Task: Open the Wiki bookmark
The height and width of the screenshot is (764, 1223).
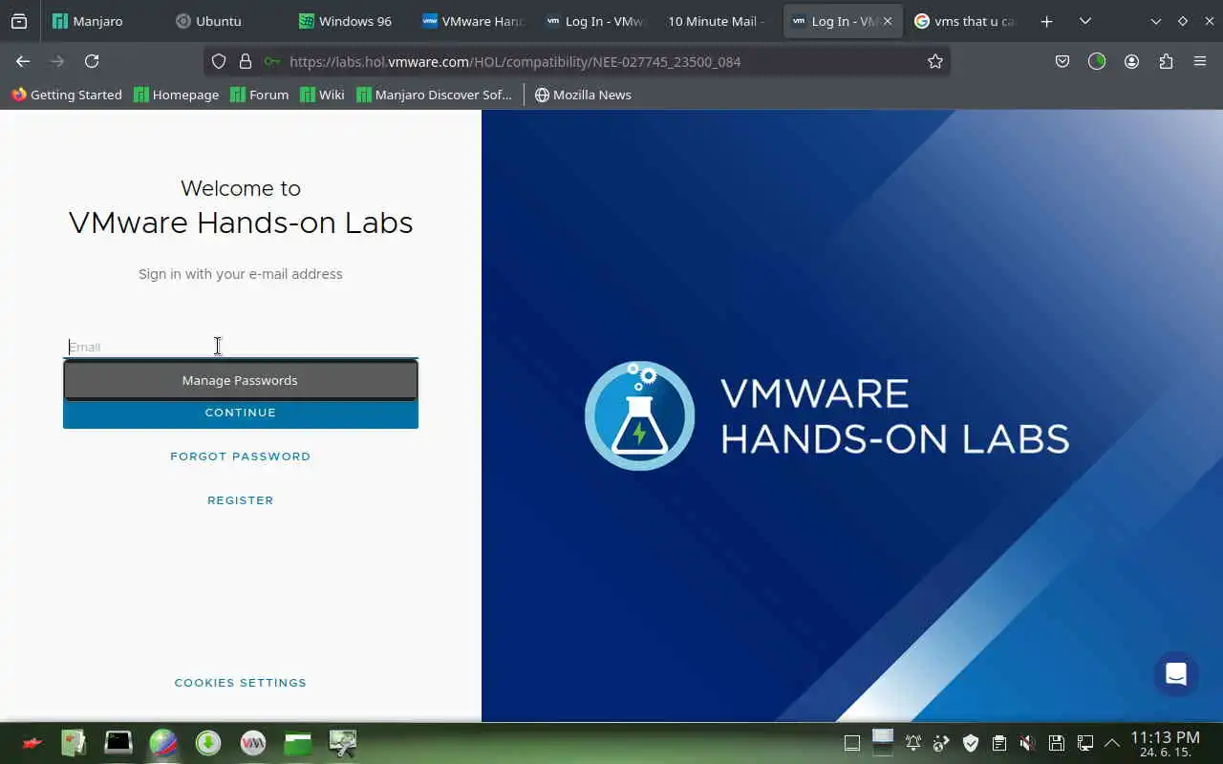Action: pos(322,95)
